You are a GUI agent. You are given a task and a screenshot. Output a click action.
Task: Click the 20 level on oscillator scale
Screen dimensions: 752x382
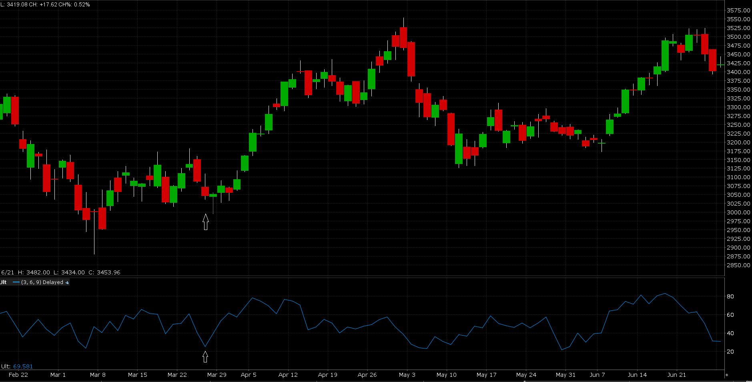click(730, 352)
